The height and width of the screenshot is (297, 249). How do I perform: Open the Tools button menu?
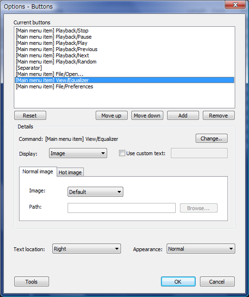31,281
